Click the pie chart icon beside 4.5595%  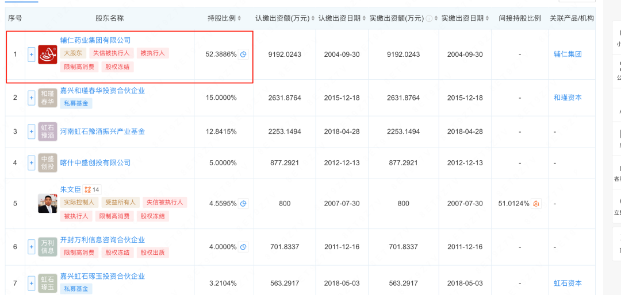point(243,203)
